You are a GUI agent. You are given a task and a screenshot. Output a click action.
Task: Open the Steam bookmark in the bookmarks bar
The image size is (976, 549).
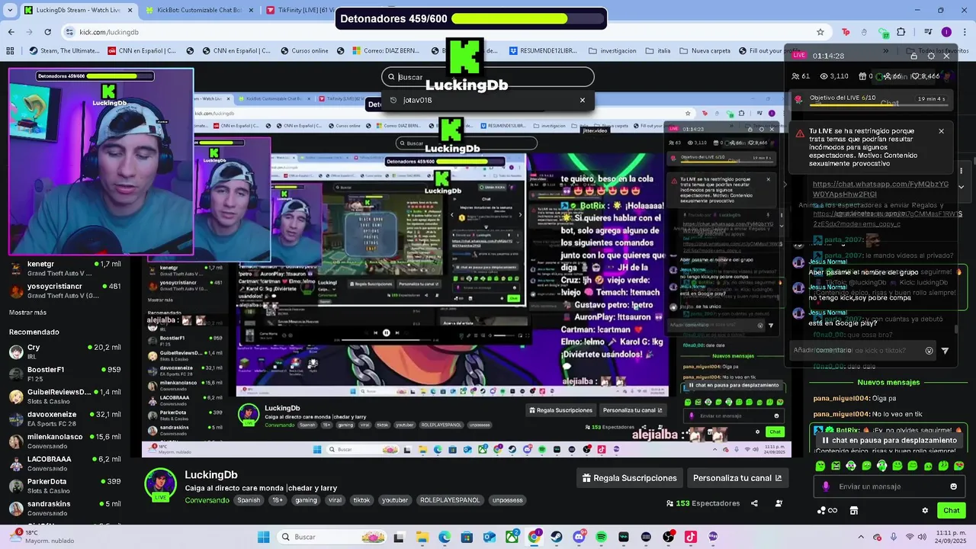tap(64, 51)
